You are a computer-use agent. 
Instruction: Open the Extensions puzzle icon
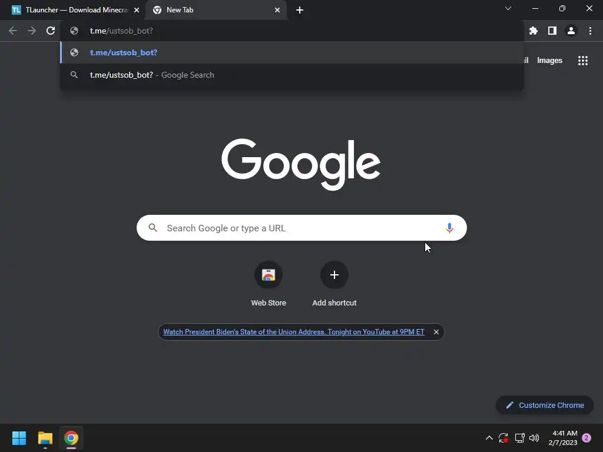click(534, 31)
